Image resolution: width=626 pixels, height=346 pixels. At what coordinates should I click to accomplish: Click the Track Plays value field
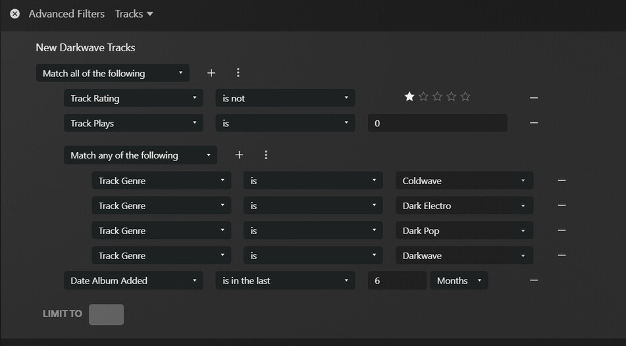(437, 123)
